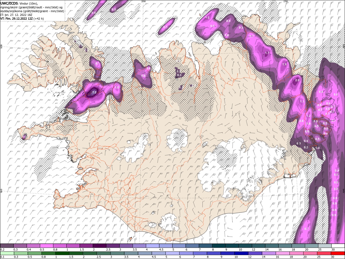
Task: Click the 'Vindur (10m),' header text
Action: click(29, 3)
